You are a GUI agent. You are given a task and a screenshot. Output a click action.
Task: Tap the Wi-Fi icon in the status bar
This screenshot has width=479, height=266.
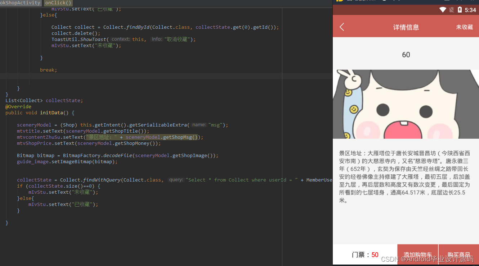(x=443, y=10)
